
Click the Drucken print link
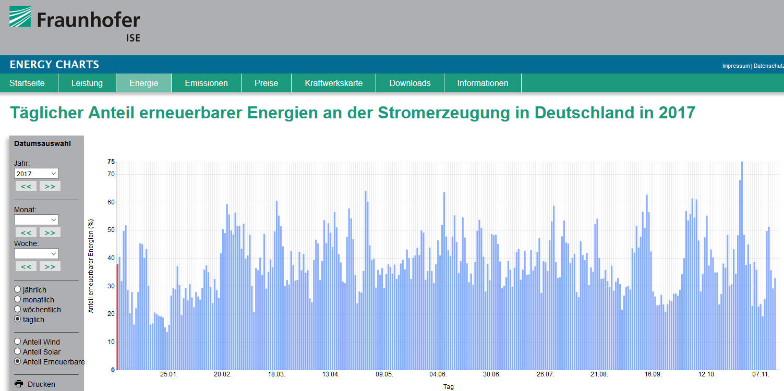[x=41, y=384]
